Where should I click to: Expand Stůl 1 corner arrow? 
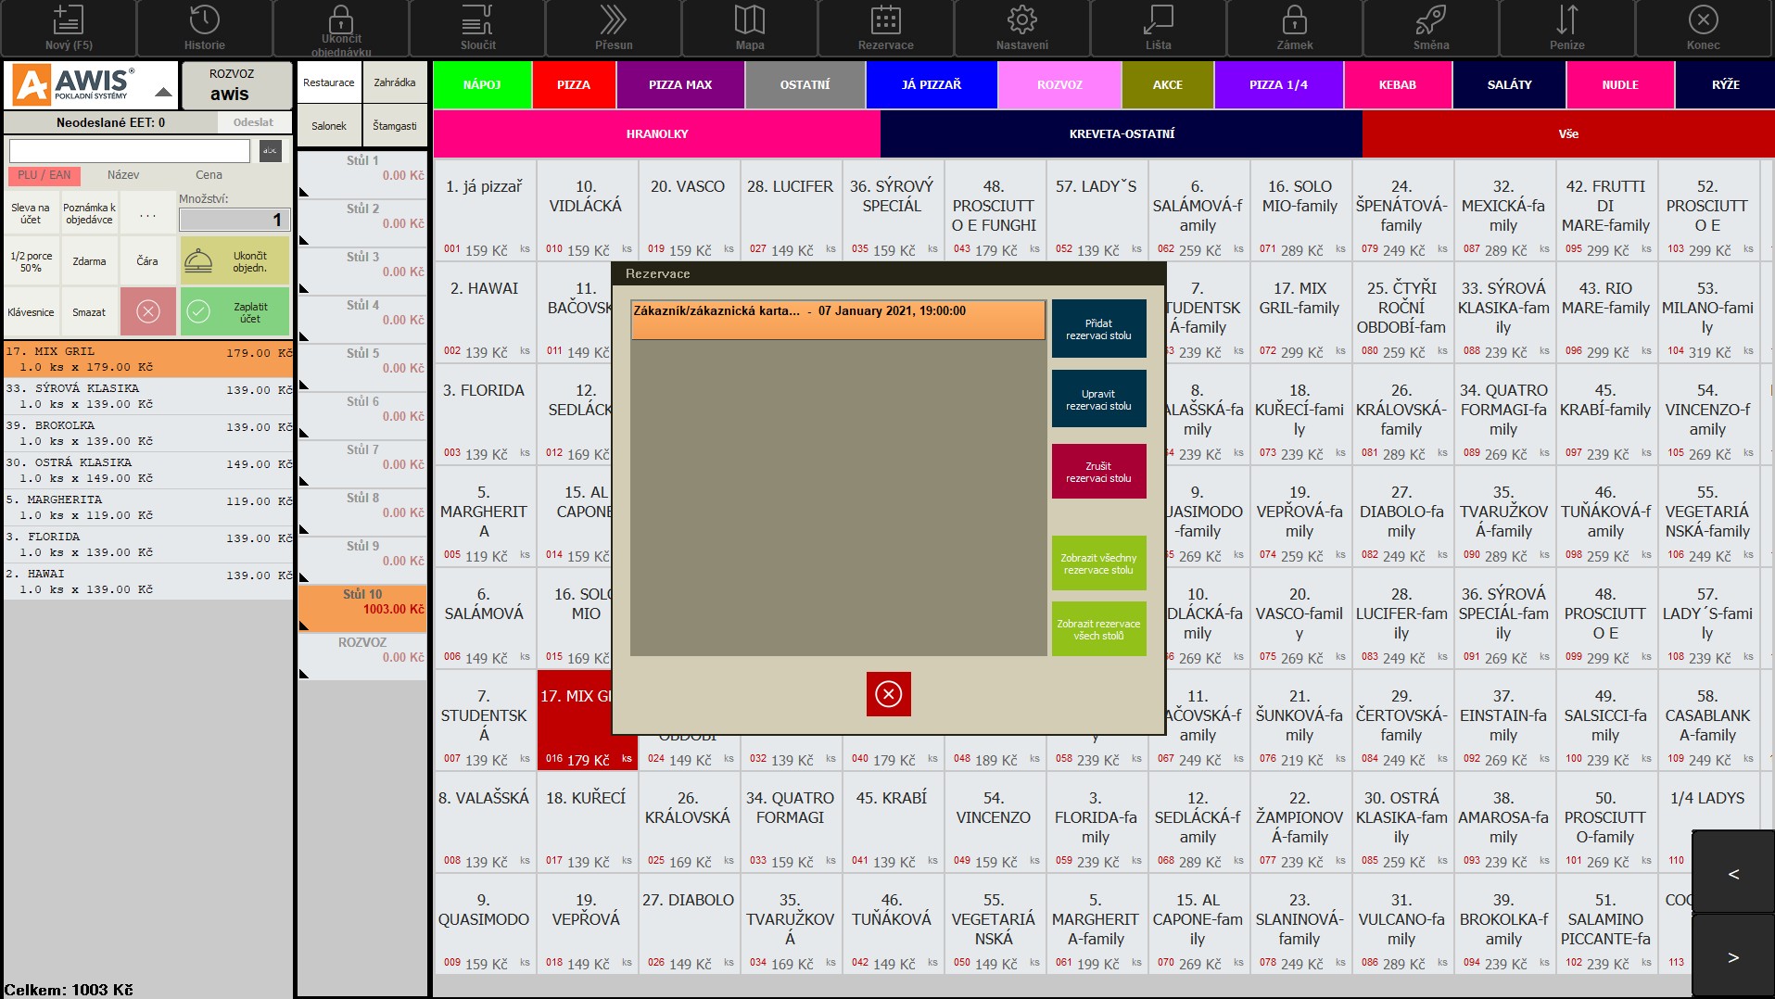303,193
